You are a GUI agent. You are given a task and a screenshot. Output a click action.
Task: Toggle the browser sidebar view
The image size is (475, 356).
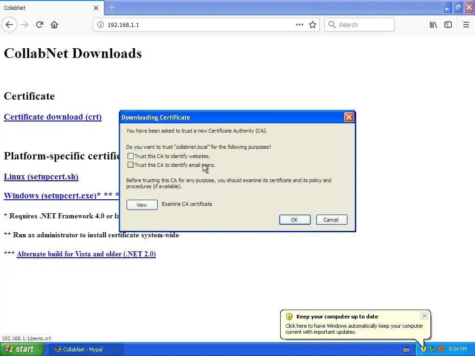[448, 25]
